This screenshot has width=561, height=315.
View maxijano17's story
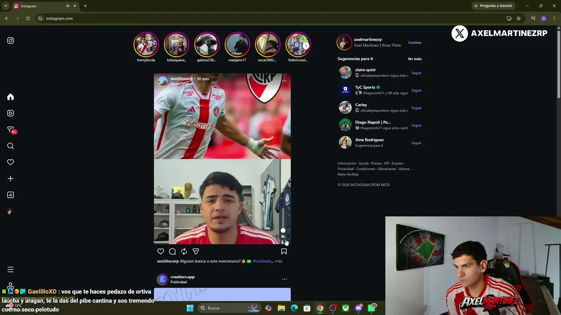click(x=237, y=44)
